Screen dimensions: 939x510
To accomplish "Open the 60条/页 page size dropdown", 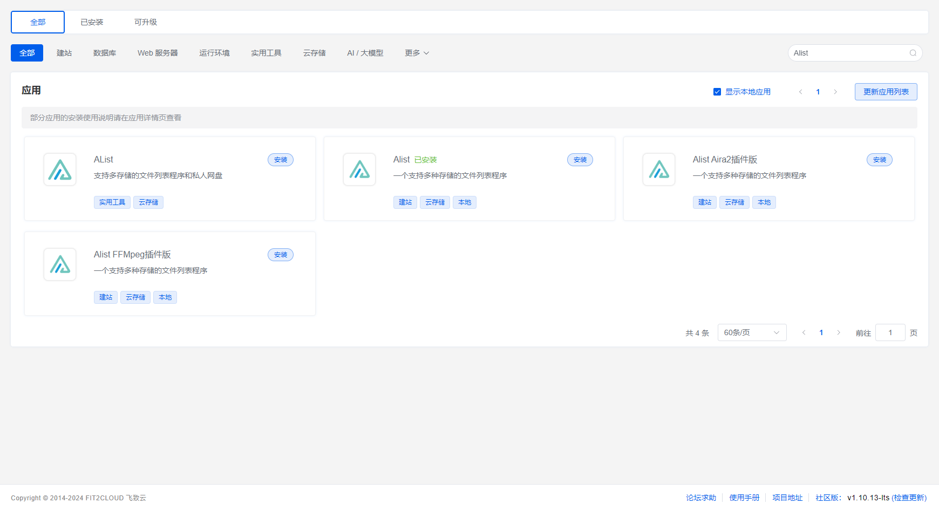I will (752, 332).
